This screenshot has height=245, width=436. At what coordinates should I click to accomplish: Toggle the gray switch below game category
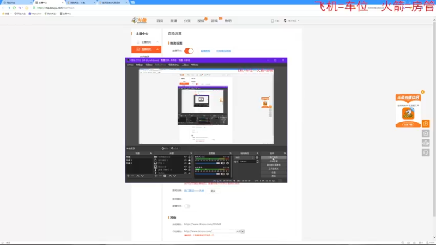pyautogui.click(x=187, y=206)
